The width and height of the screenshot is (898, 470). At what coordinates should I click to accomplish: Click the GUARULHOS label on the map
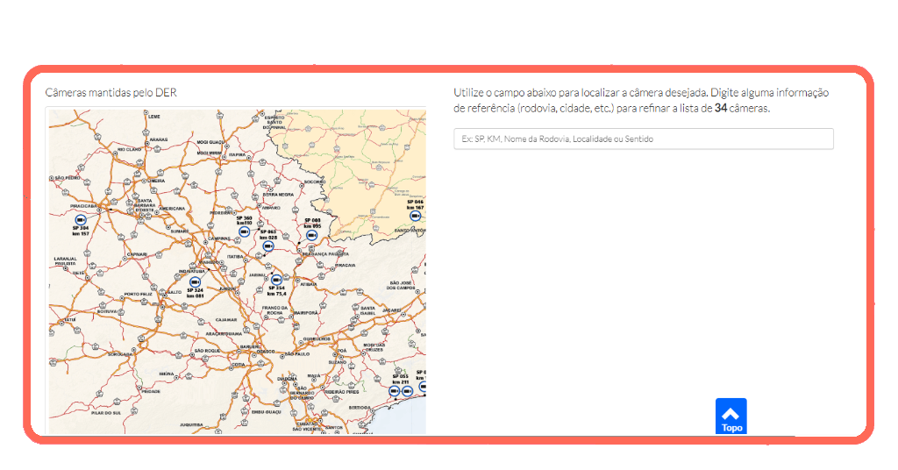tap(317, 338)
